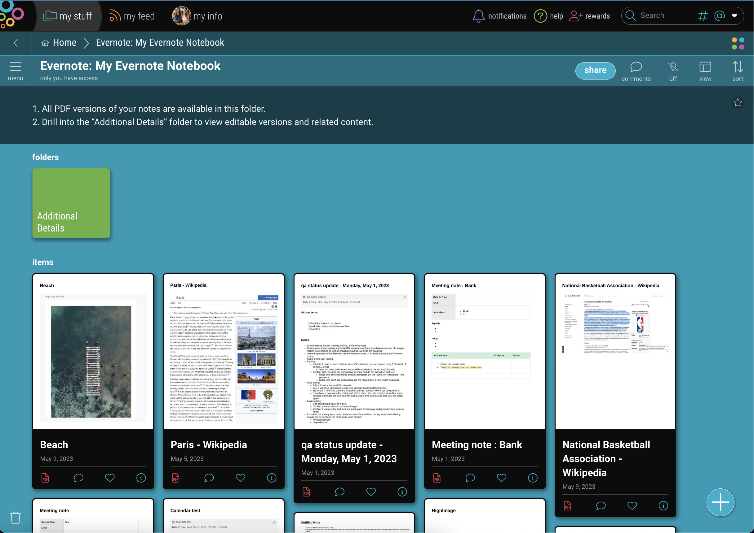Show info for the Beach item
Viewport: 754px width, 533px height.
click(141, 478)
